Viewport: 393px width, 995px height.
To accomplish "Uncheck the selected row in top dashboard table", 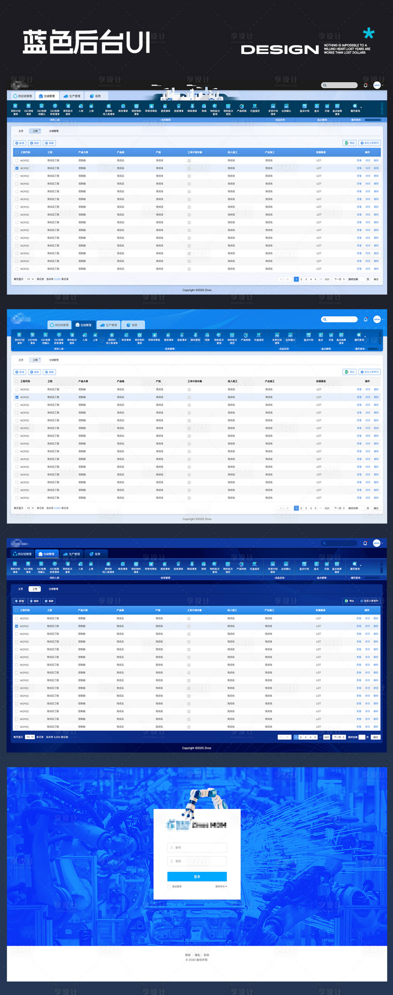I will (x=17, y=168).
